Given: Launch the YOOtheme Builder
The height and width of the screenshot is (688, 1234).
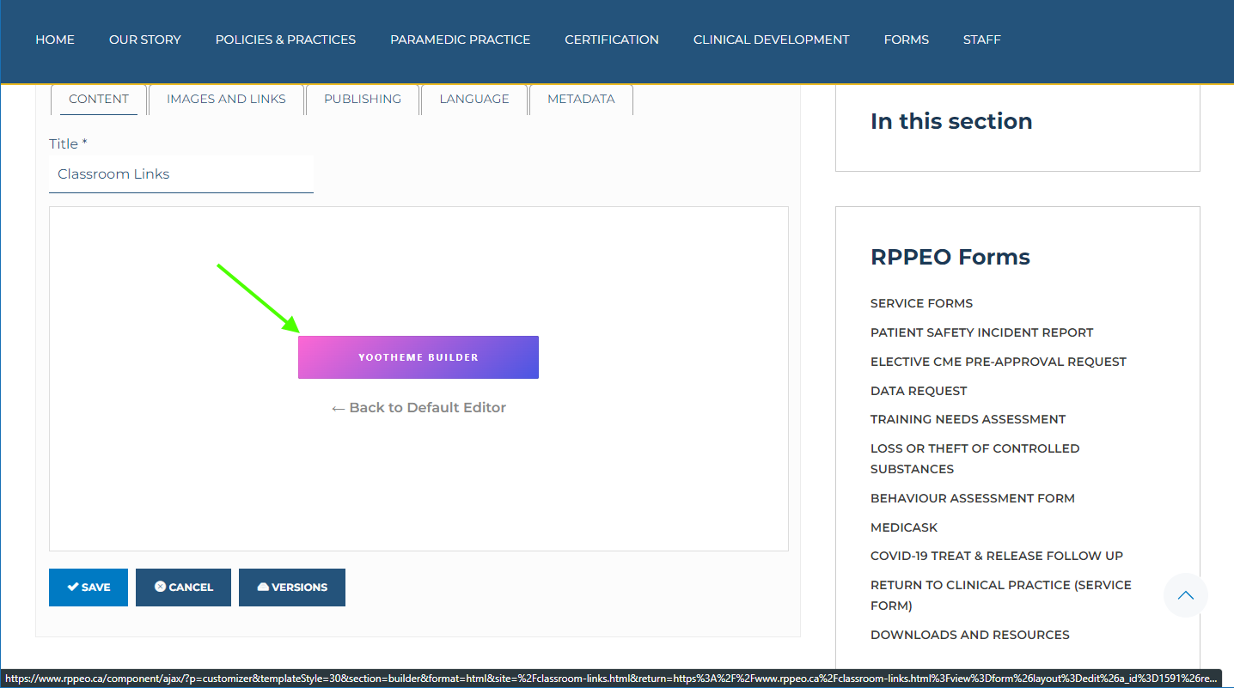Looking at the screenshot, I should (418, 357).
